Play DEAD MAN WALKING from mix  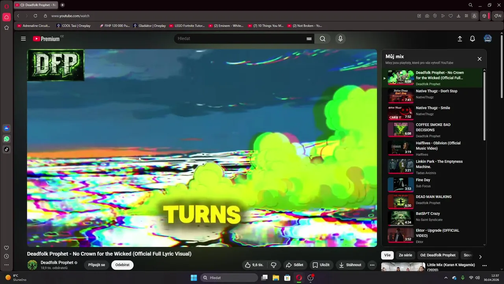tap(432, 201)
